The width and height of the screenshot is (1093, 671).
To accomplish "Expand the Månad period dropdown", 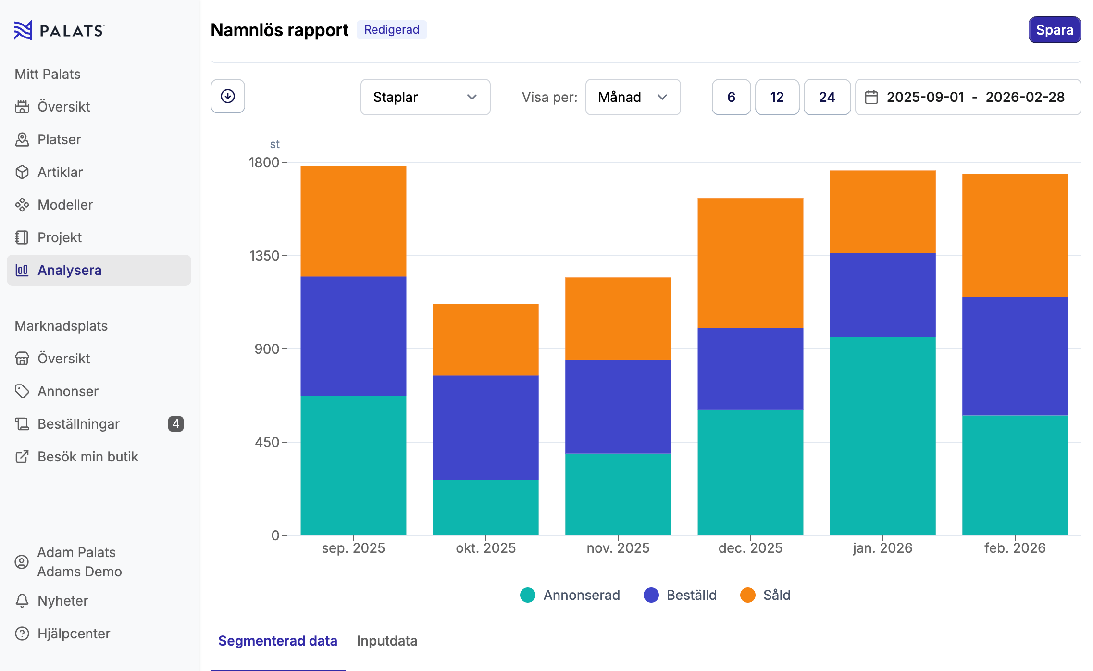I will [x=633, y=97].
